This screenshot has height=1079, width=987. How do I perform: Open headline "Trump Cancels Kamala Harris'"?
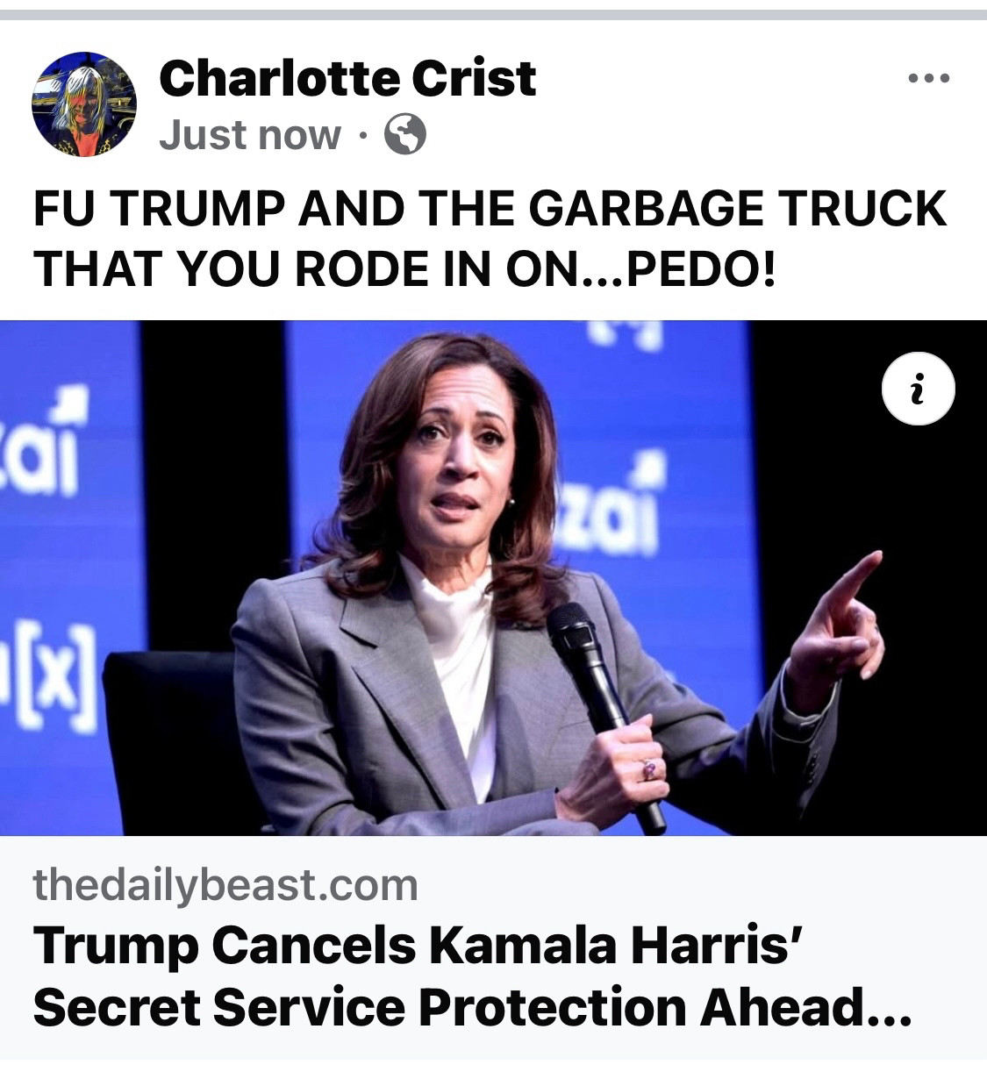coord(419,947)
